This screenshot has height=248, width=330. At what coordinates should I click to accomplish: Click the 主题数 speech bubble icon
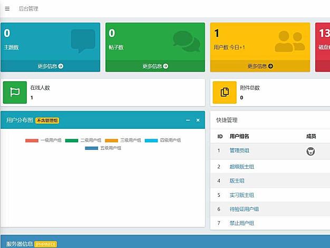(x=83, y=41)
